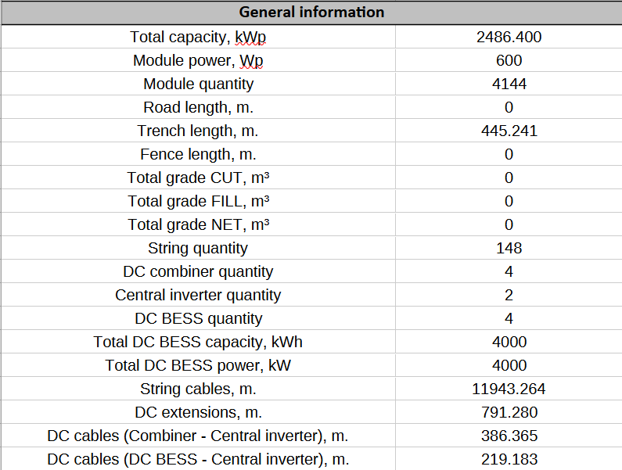Click 'DC cables (DC BESS - Central inverter), m.' label
The height and width of the screenshot is (470, 622).
198,459
